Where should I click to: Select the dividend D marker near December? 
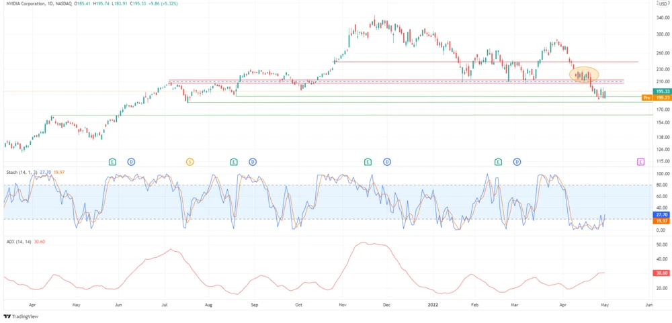(387, 162)
